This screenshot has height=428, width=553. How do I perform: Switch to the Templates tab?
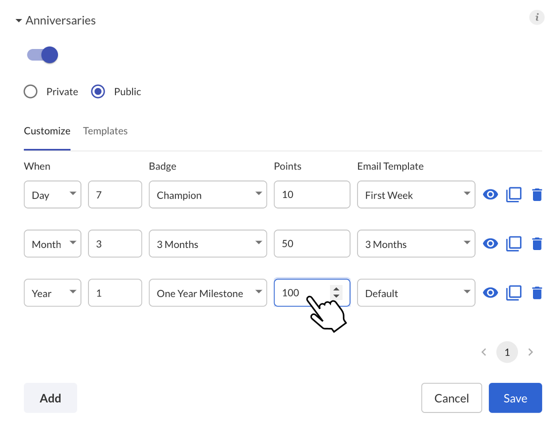pyautogui.click(x=105, y=131)
